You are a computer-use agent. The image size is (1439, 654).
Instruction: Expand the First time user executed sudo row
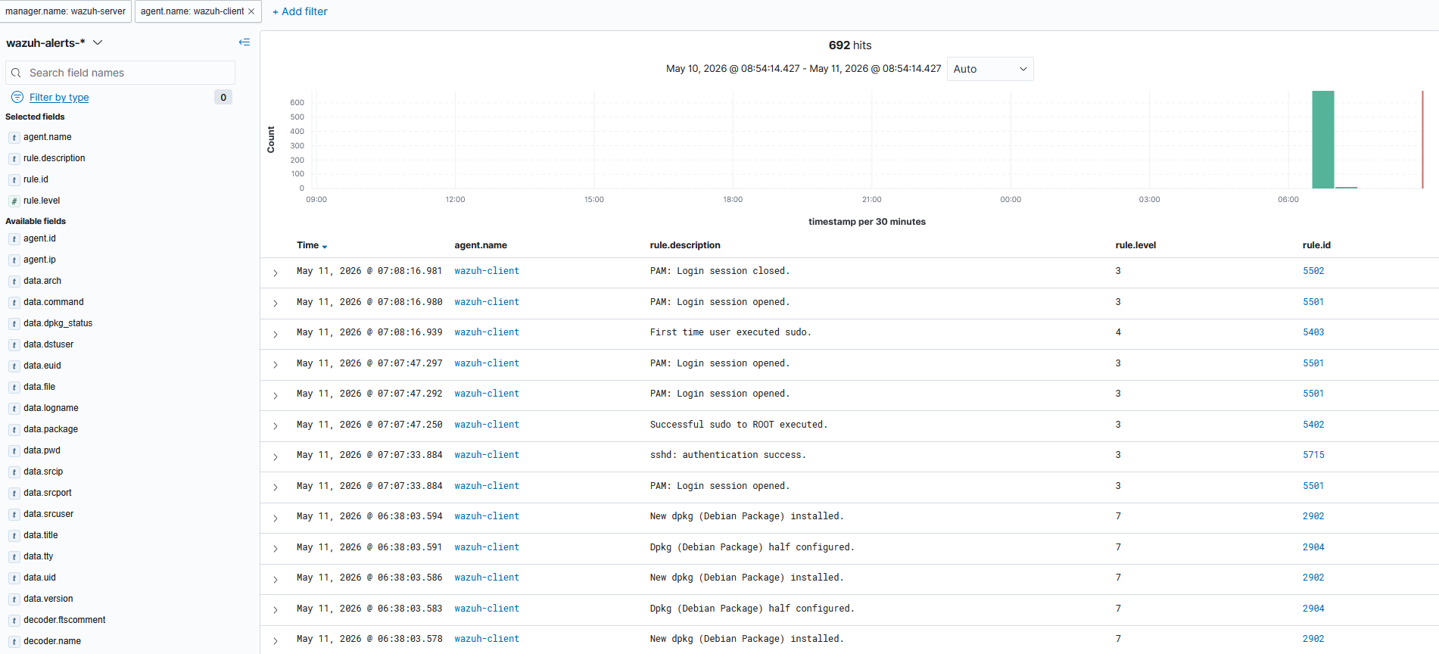click(x=276, y=334)
